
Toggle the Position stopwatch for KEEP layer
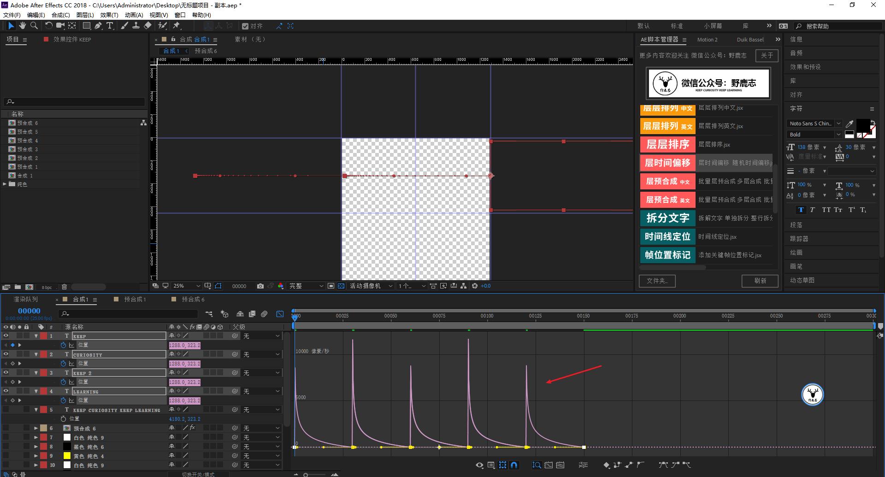(64, 345)
